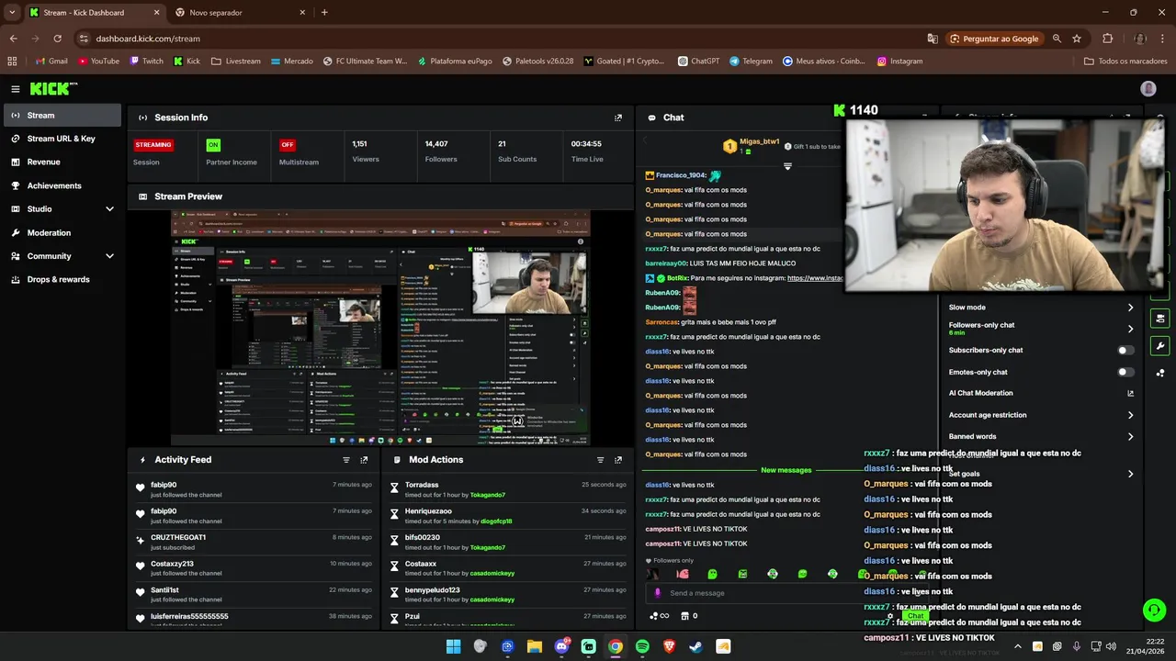Click the wrench chat settings icon
Viewport: 1176px width, 661px height.
(1160, 346)
